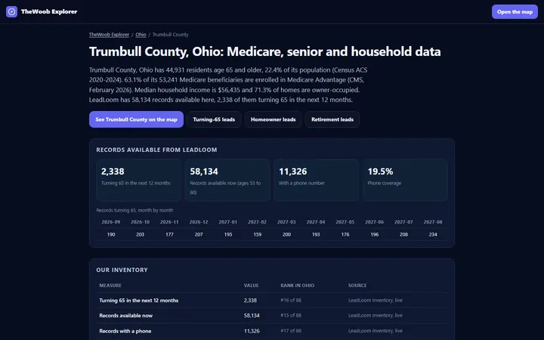Image resolution: width=544 pixels, height=340 pixels.
Task: Click inventory table value 2,338
Action: [x=250, y=301]
